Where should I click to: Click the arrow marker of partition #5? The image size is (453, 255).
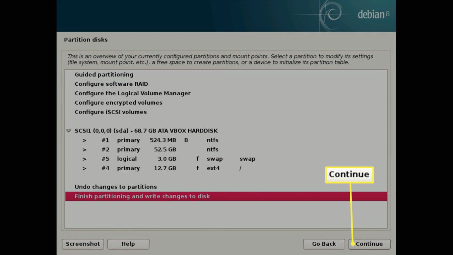(85, 159)
